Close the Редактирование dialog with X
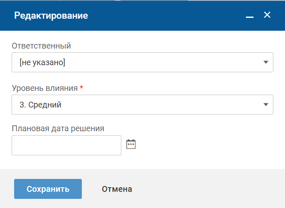This screenshot has height=208, width=285. (x=267, y=15)
